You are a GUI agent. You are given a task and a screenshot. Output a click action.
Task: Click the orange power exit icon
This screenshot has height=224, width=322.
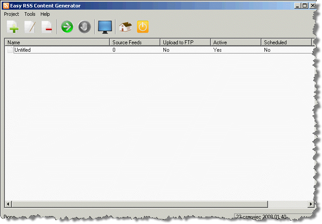coord(143,27)
